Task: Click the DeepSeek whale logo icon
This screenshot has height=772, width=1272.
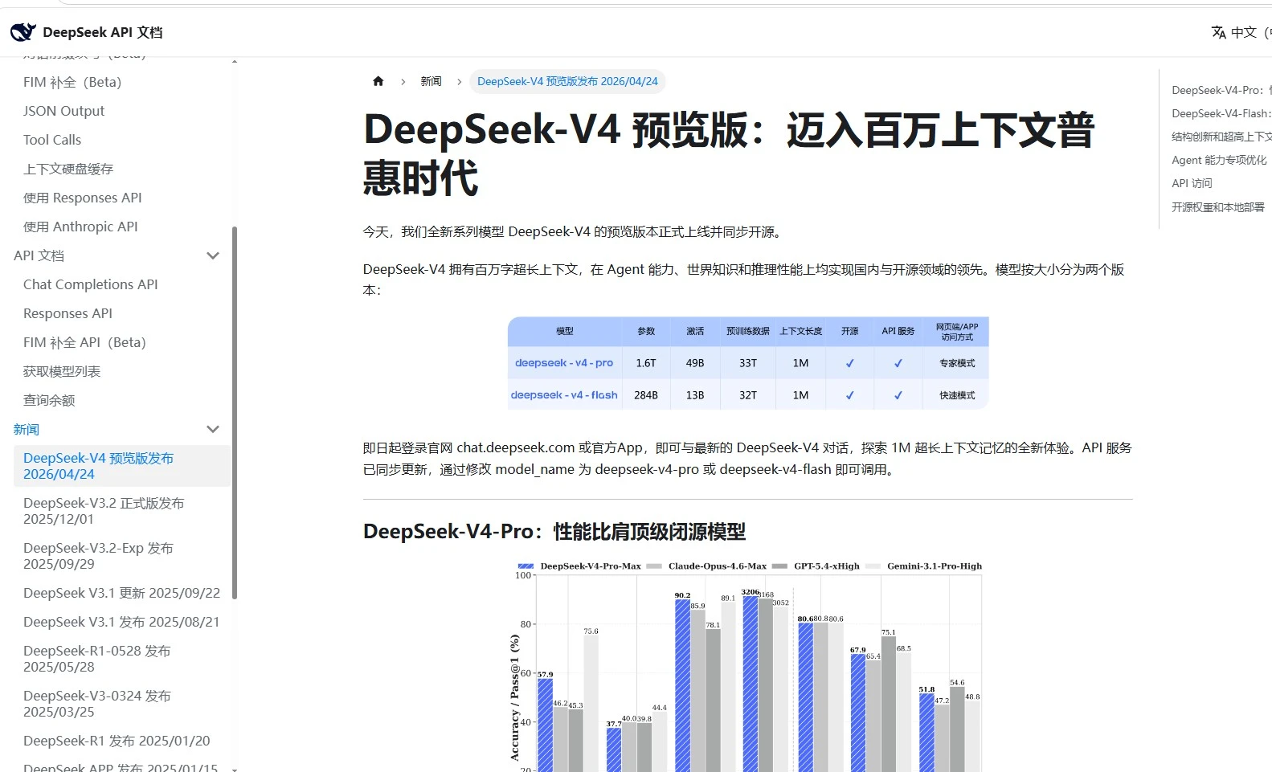Action: 23,32
